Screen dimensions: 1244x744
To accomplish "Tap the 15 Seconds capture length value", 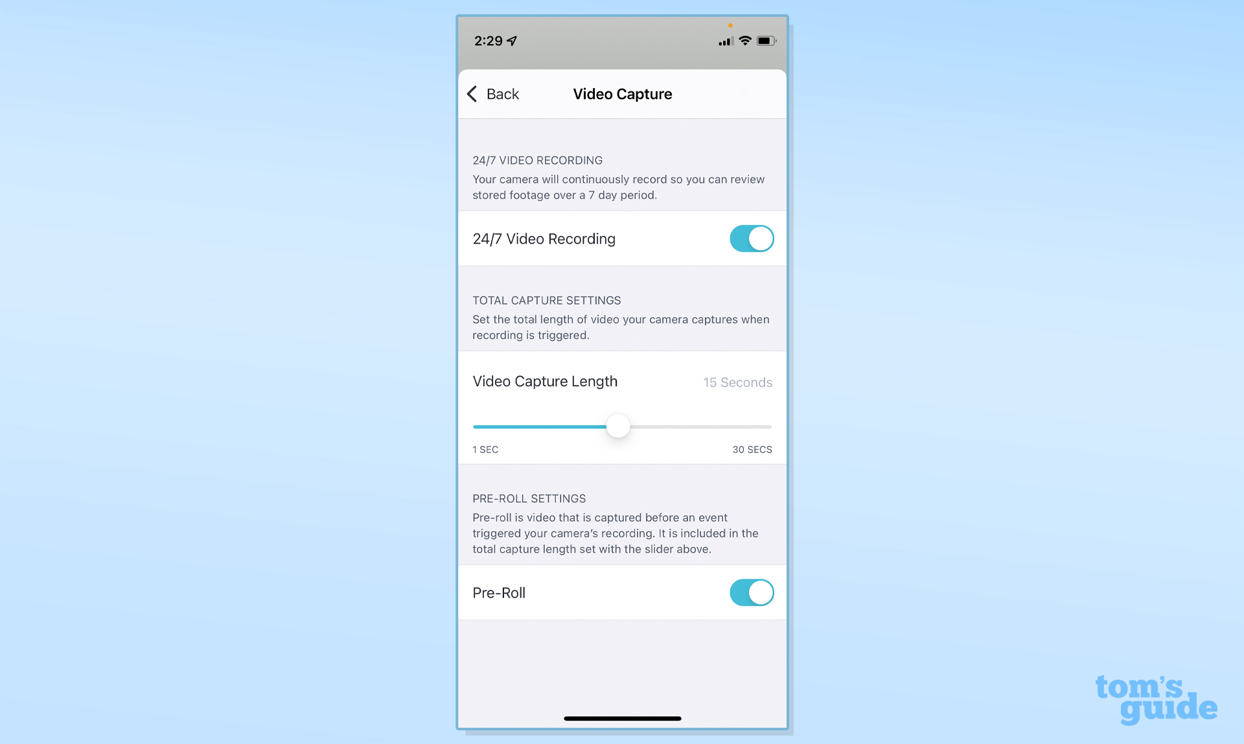I will 736,382.
